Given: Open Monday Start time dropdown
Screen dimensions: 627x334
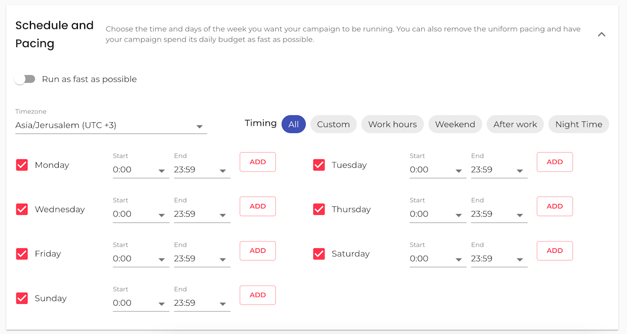Looking at the screenshot, I should tap(141, 170).
